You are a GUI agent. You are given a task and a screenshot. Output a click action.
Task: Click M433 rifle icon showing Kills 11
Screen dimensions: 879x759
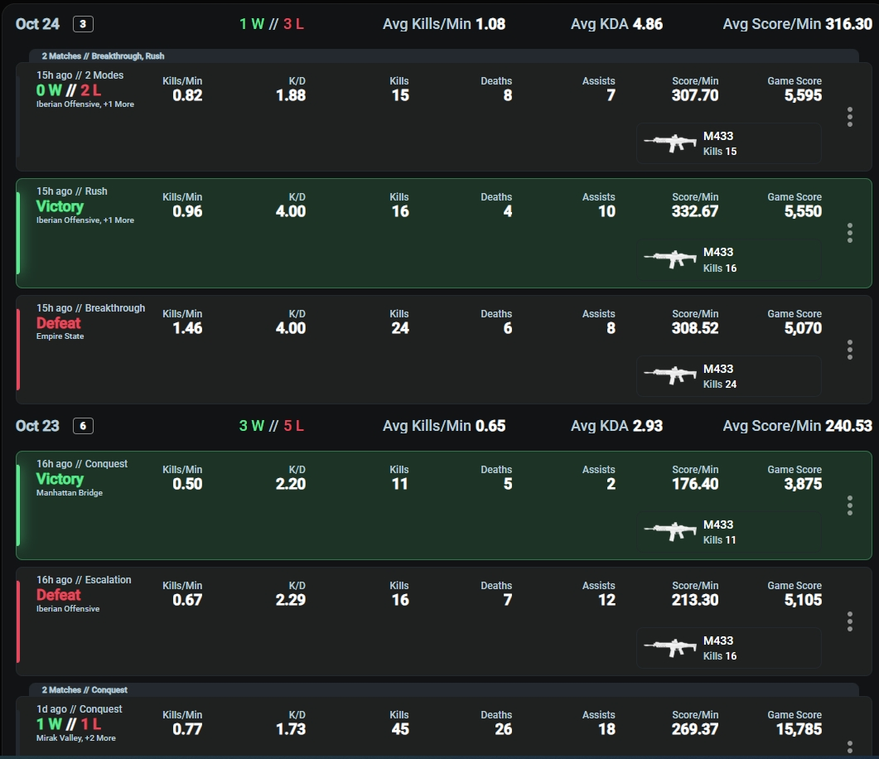point(670,531)
